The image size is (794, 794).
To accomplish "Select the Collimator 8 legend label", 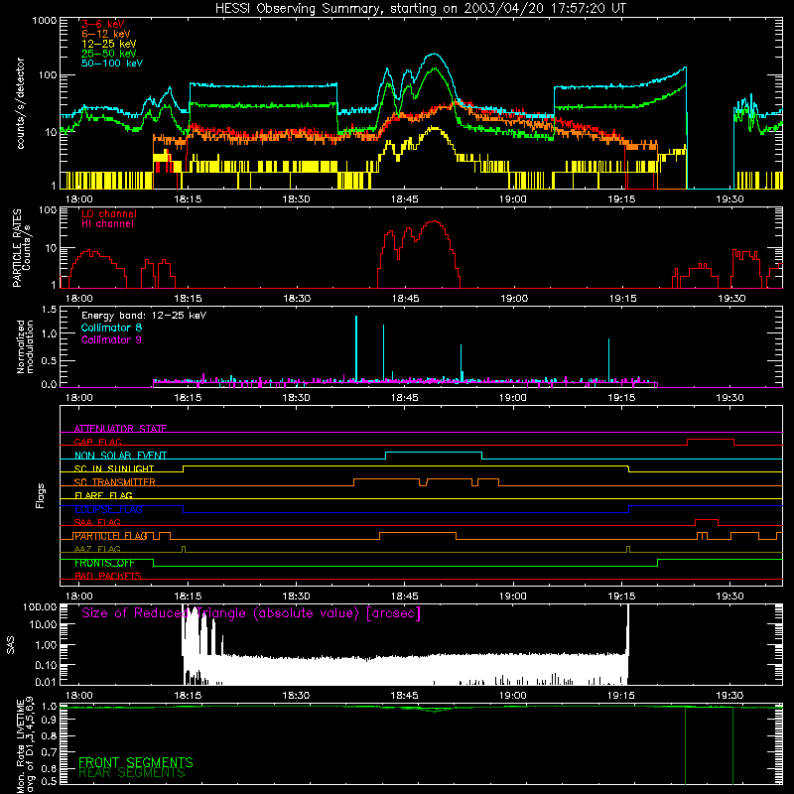I will [x=111, y=328].
